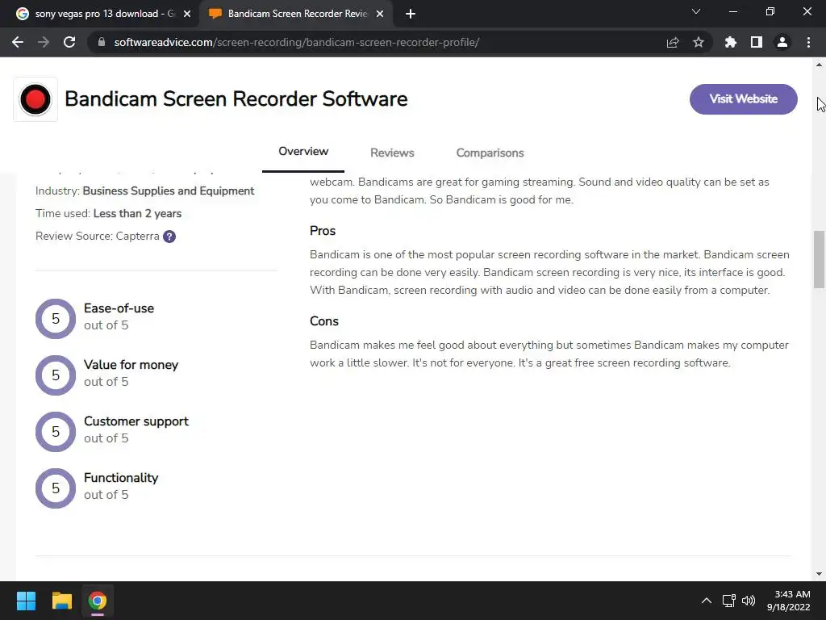This screenshot has height=620, width=826.
Task: Click the Cons heading
Action: [324, 321]
